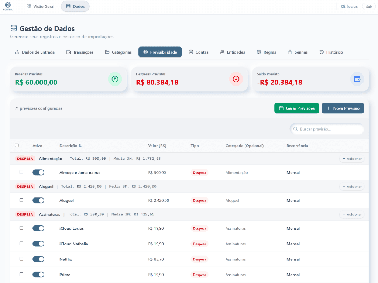Disable the Netflix active toggle
378x283 pixels.
tap(38, 259)
